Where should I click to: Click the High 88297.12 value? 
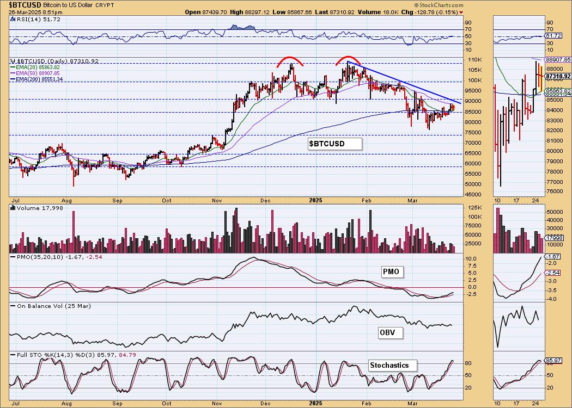(251, 12)
